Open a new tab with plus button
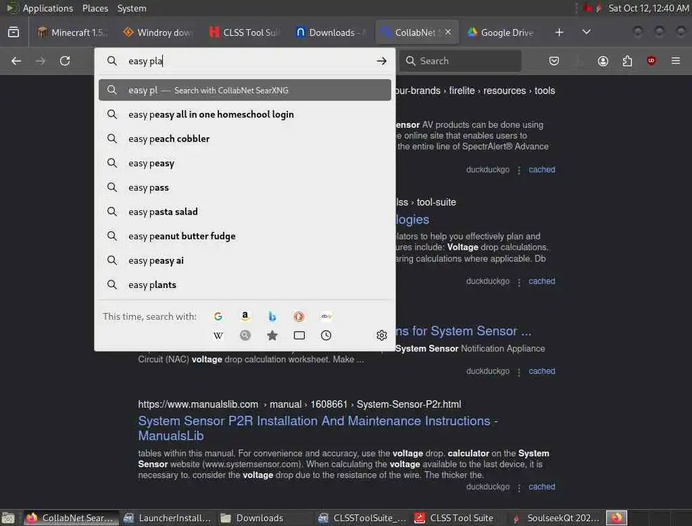 (559, 32)
